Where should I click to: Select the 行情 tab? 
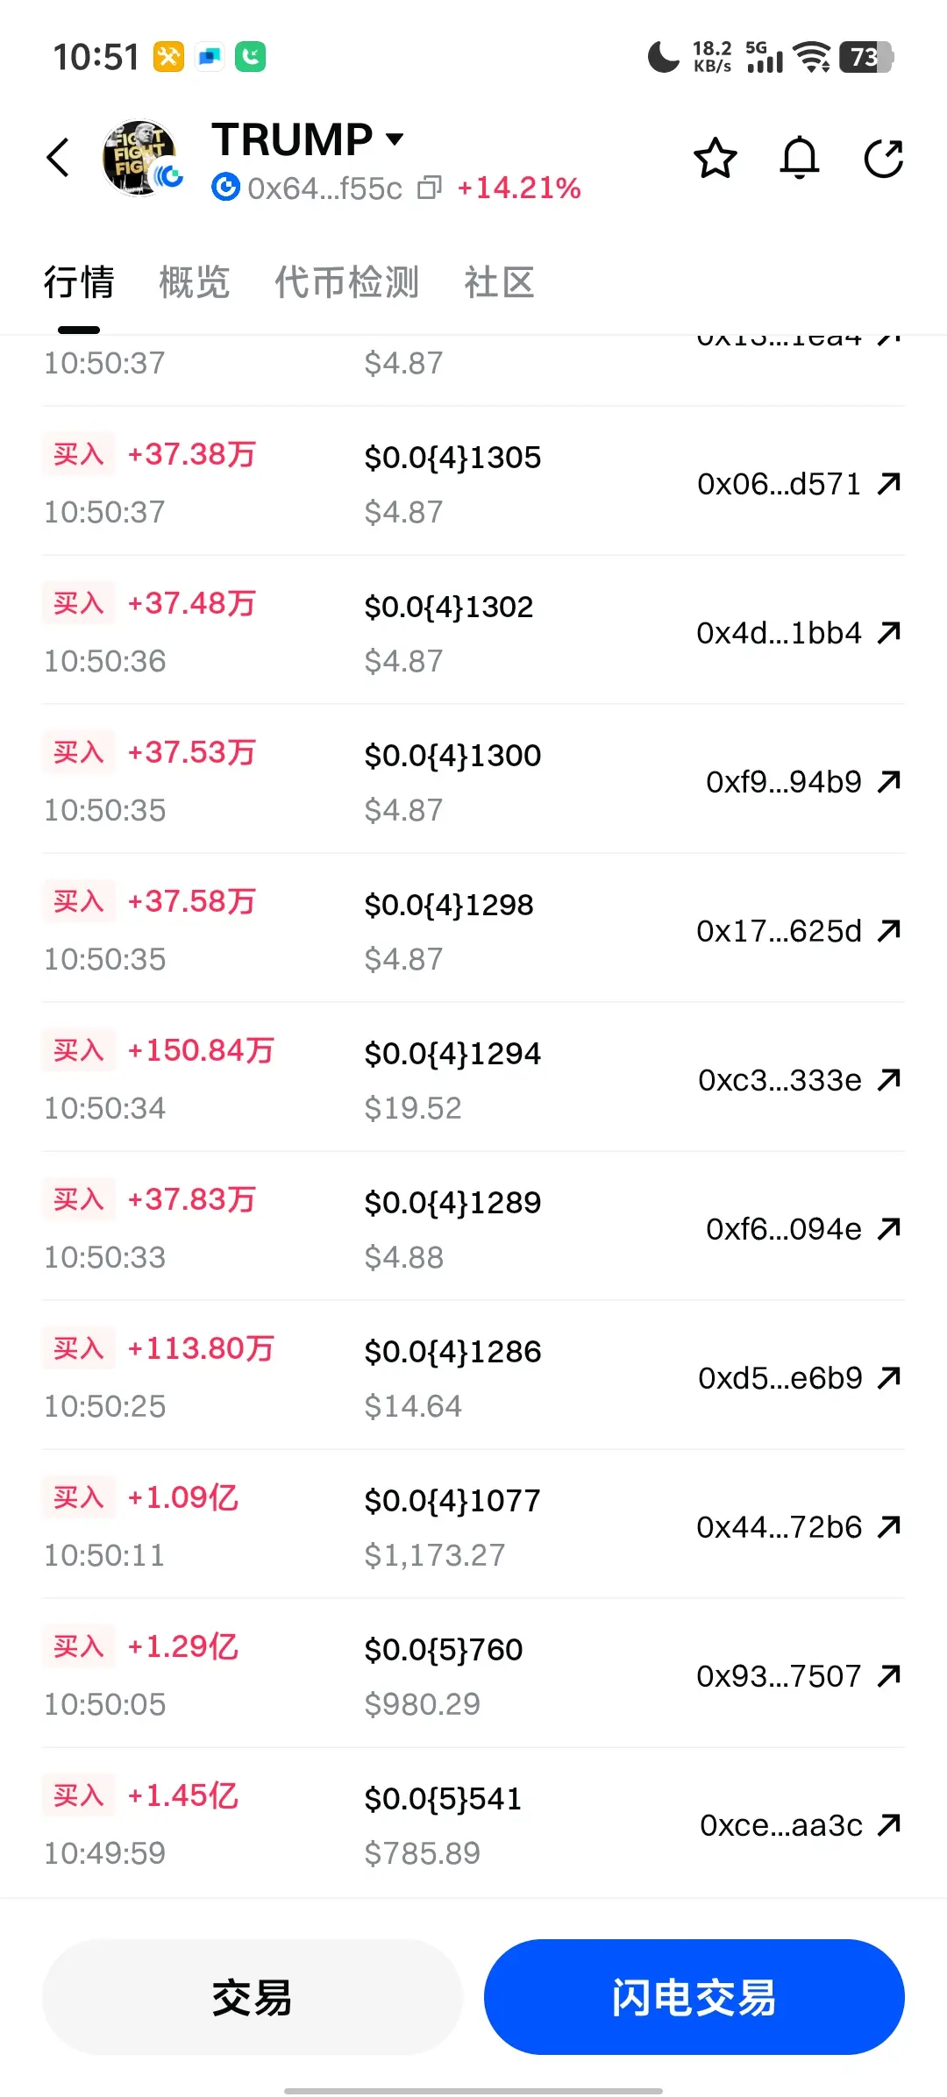(x=79, y=283)
